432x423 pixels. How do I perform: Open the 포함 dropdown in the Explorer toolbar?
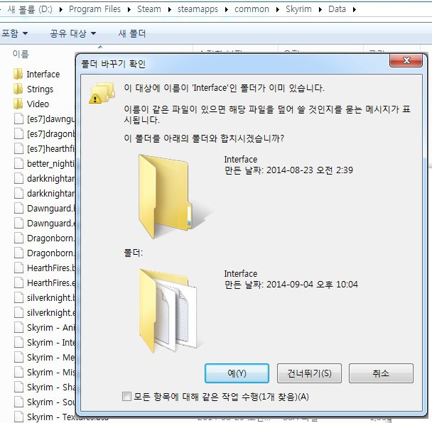point(14,33)
